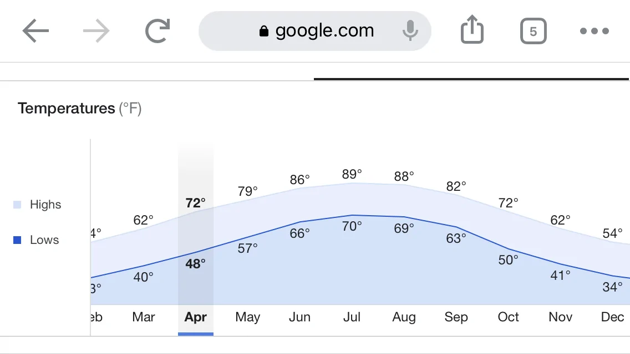Viewport: 630px width, 354px height.
Task: Tap the forward navigation arrow
Action: pyautogui.click(x=96, y=31)
